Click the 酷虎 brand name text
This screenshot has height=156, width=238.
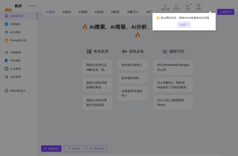pyautogui.click(x=18, y=6)
